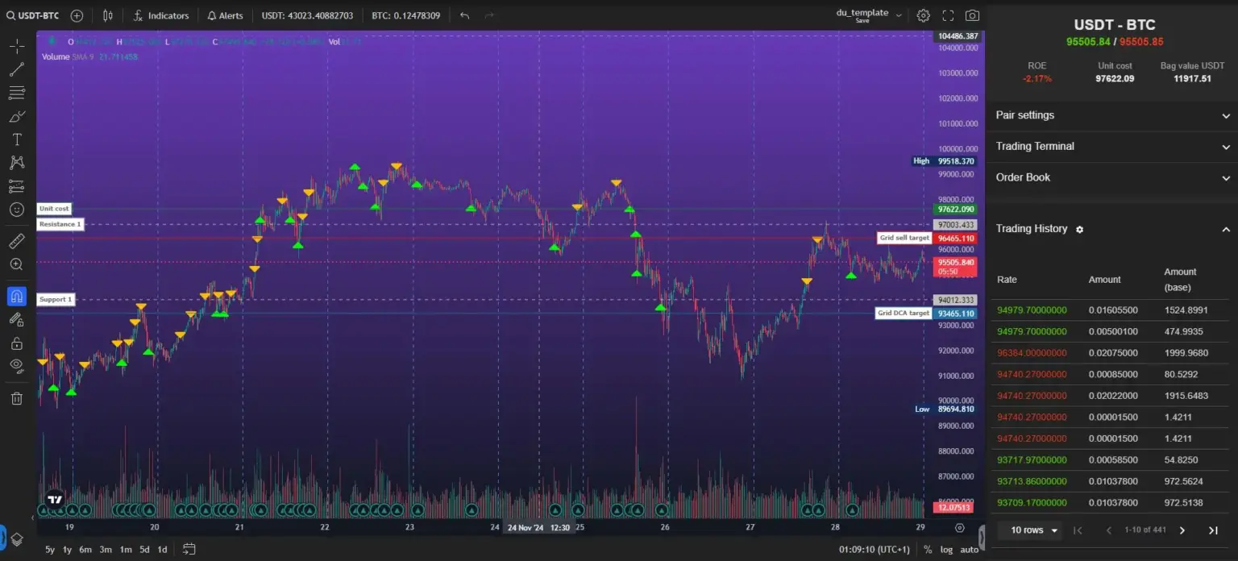Save the du_template layout
Viewport: 1238px width, 561px height.
[x=862, y=21]
